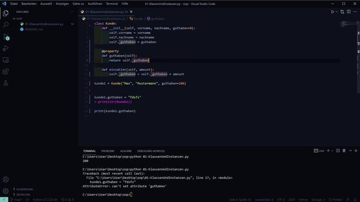Click the git branch in status bar
Image resolution: width=360 pixels, height=202 pixels.
[16, 200]
